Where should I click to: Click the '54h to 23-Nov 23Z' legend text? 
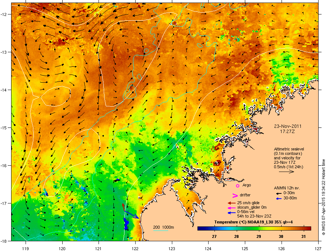(254, 216)
